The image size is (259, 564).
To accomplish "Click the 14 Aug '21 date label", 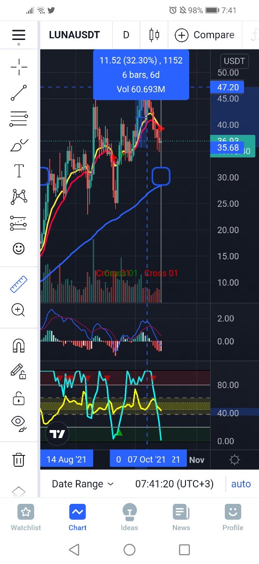I will tap(67, 460).
